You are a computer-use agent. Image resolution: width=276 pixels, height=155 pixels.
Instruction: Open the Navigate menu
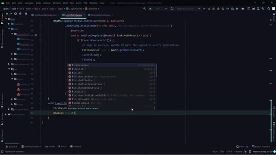click(x=29, y=3)
